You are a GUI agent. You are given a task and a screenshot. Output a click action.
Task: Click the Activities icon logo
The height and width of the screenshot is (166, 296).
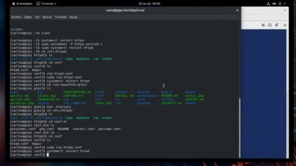[x=13, y=4]
